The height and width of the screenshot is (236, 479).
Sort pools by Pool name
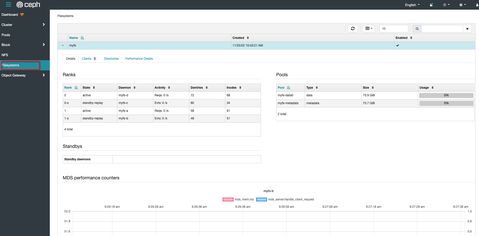coord(284,88)
